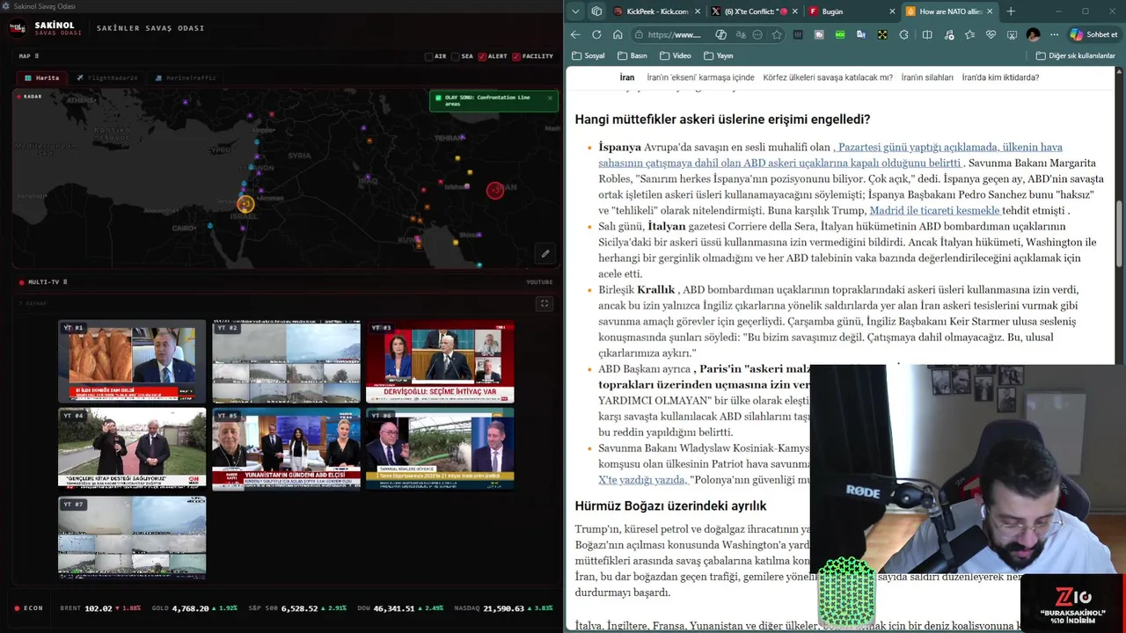The image size is (1126, 633).
Task: Open the YT #7 camera feed thumbnail
Action: 132,536
